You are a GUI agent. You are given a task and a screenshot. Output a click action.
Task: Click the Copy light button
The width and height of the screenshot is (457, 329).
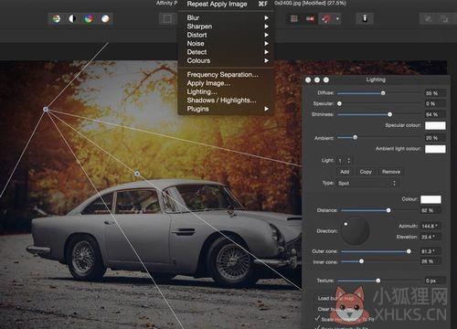(366, 172)
